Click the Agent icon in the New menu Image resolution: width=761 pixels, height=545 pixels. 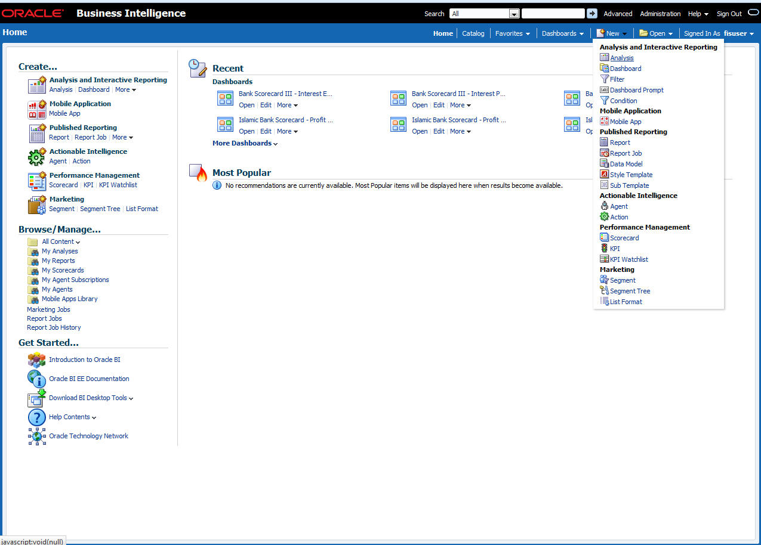tap(604, 206)
